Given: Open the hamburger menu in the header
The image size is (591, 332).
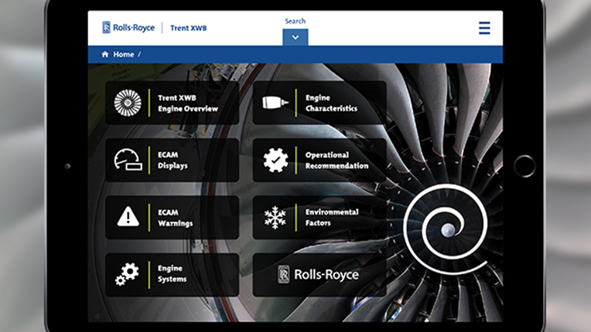Looking at the screenshot, I should tap(484, 29).
